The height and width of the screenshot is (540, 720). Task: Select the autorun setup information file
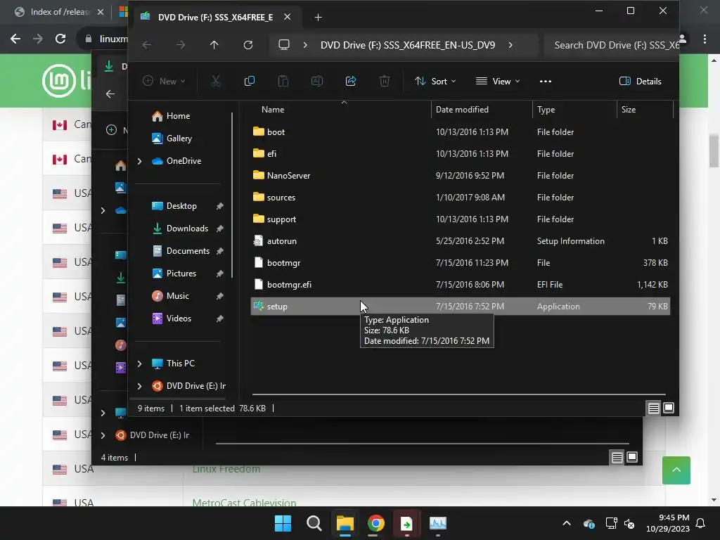click(x=460, y=241)
